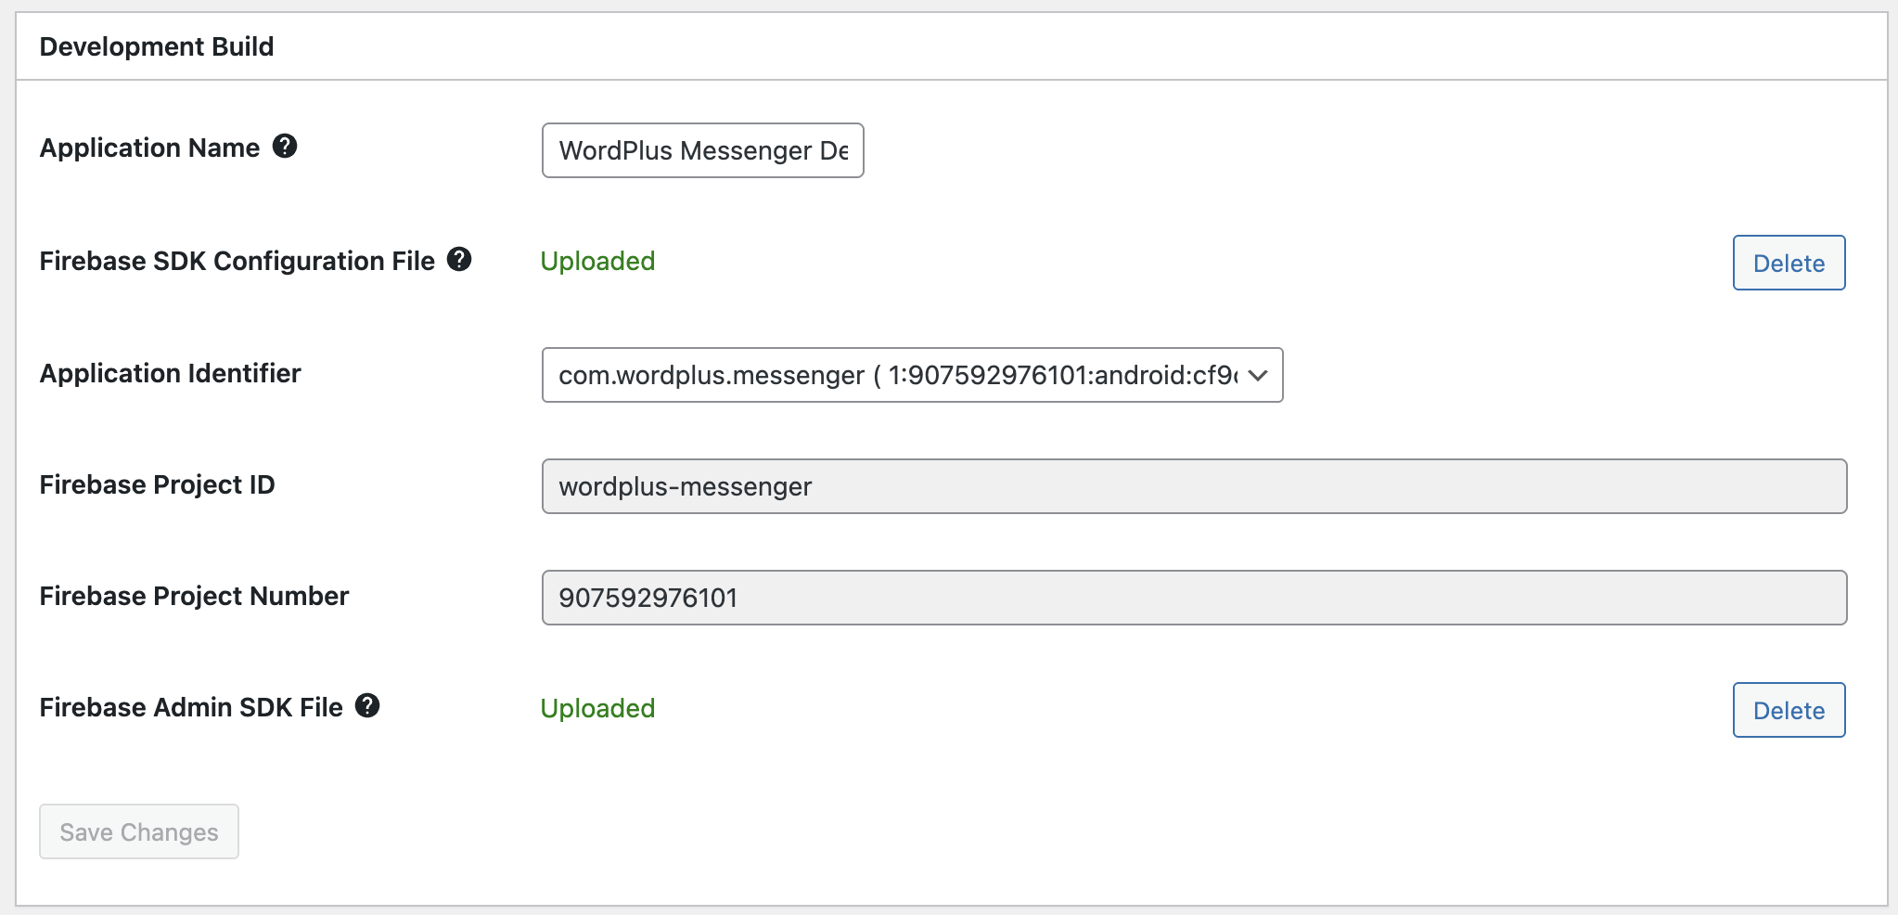Open help tooltip for Application Name
The width and height of the screenshot is (1898, 915).
click(x=285, y=146)
